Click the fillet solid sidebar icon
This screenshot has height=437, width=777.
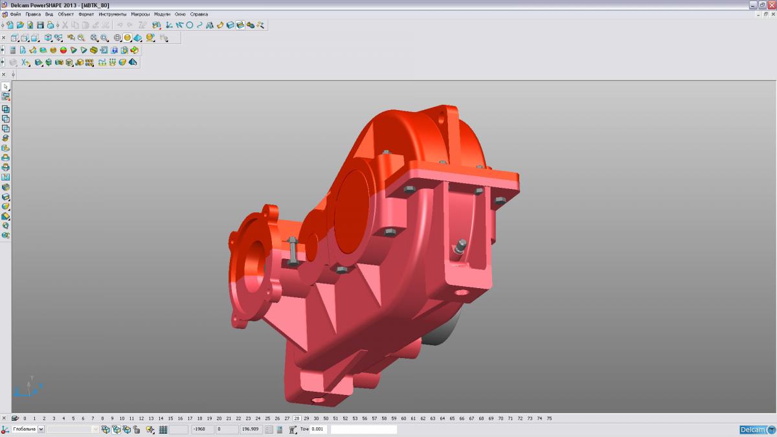(x=6, y=206)
